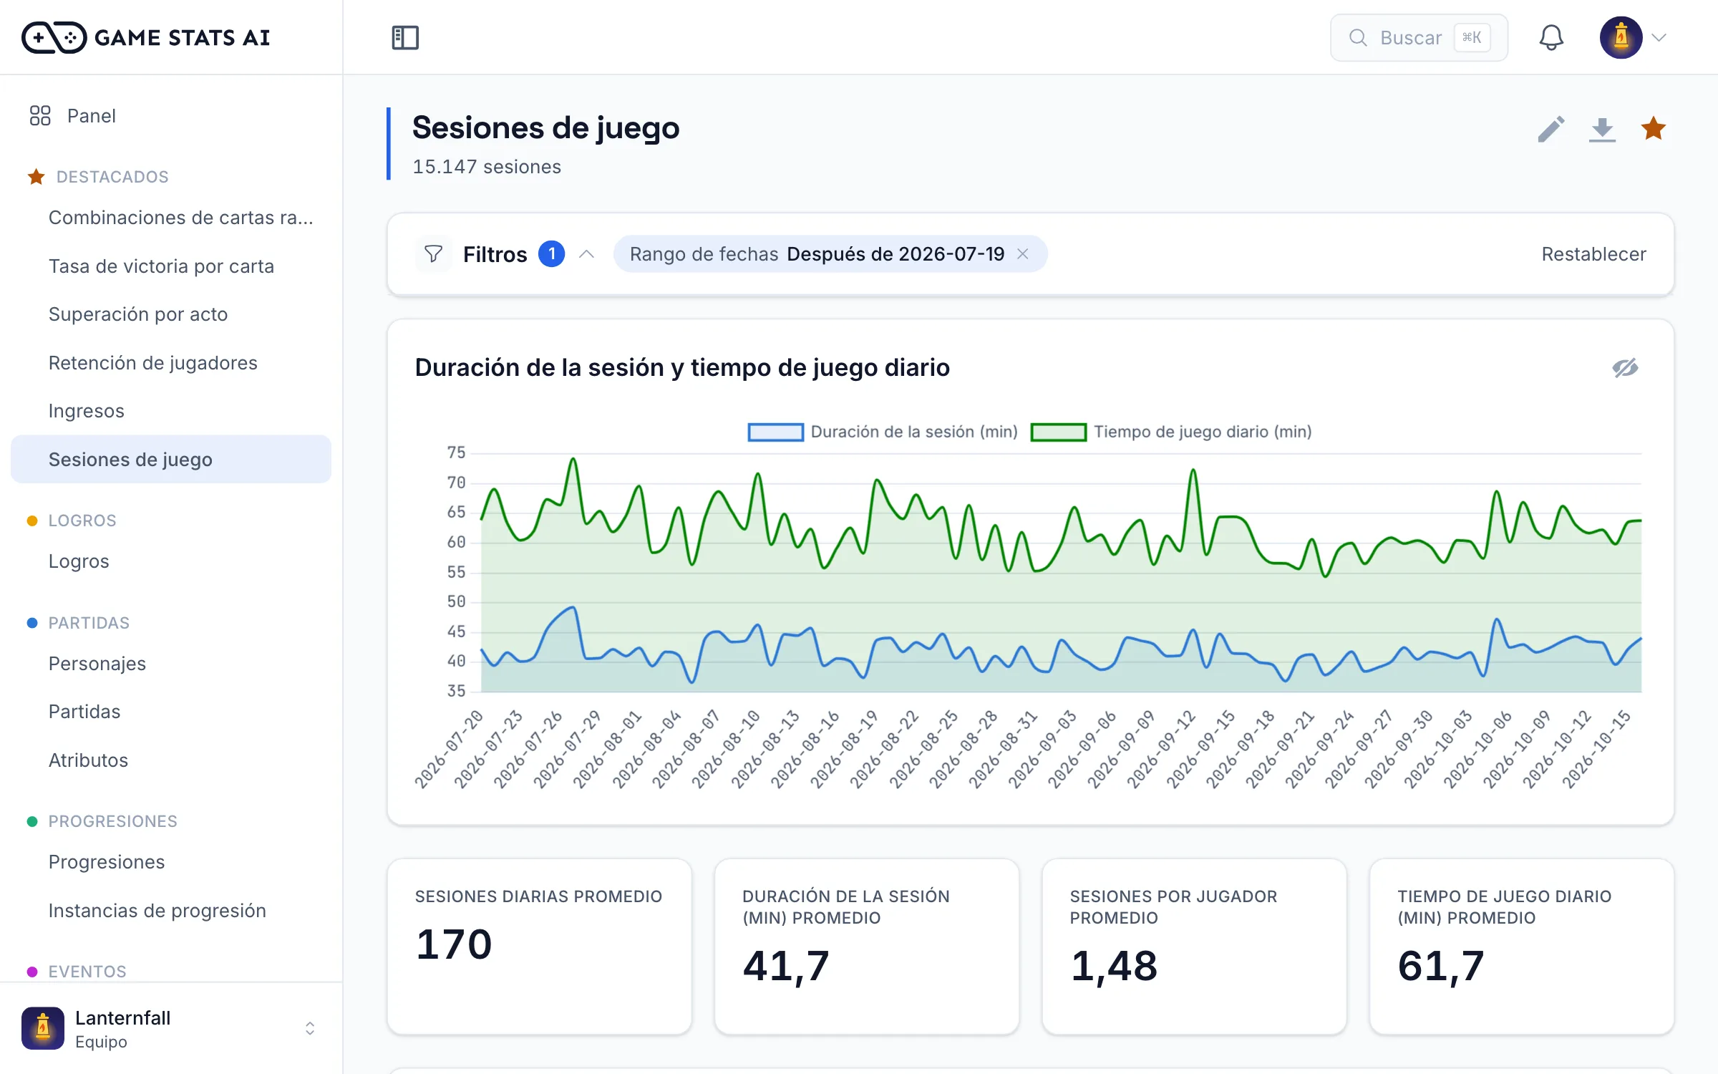Click the Buscar search field

1419,37
